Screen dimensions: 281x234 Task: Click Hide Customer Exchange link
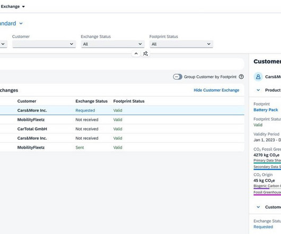coord(216,90)
